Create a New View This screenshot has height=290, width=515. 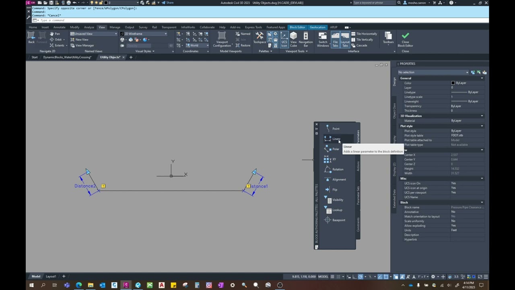point(79,39)
